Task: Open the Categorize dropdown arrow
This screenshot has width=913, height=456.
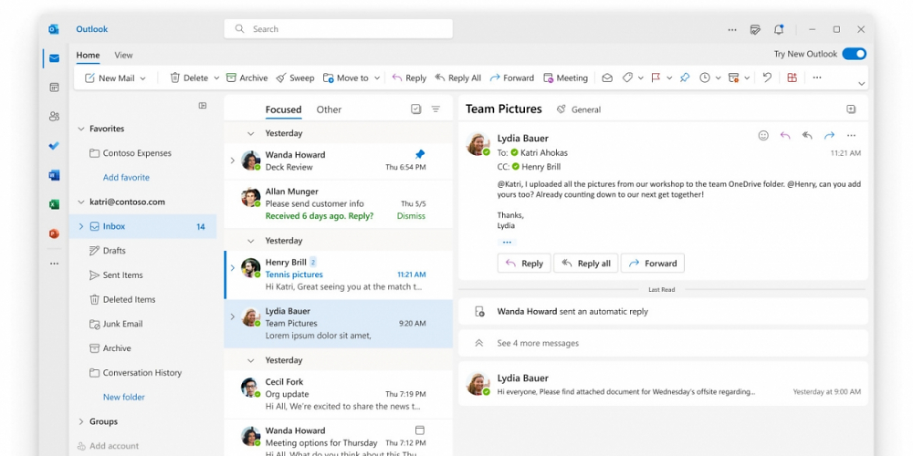Action: [641, 78]
